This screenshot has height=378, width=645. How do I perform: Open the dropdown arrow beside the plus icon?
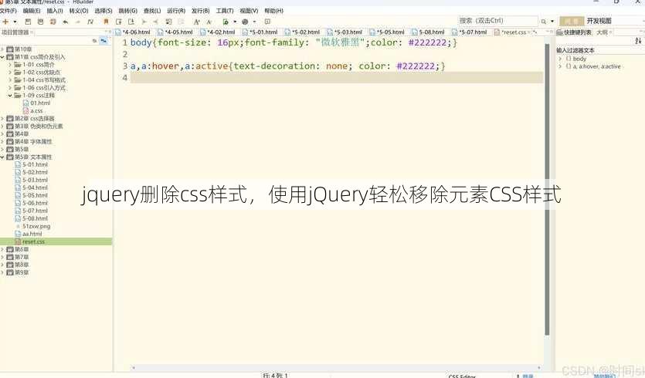tap(15, 22)
